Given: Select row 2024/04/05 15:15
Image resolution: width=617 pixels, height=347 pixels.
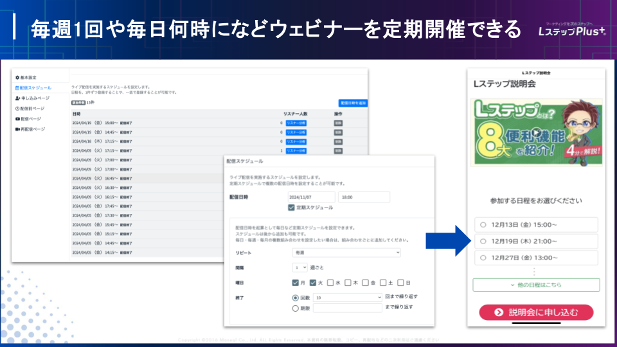Looking at the screenshot, I should 148,234.
